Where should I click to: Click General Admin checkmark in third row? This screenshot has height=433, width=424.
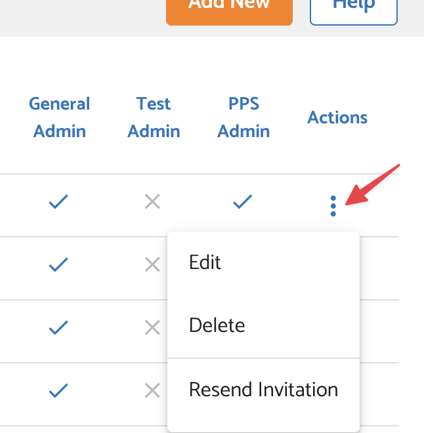click(x=59, y=327)
